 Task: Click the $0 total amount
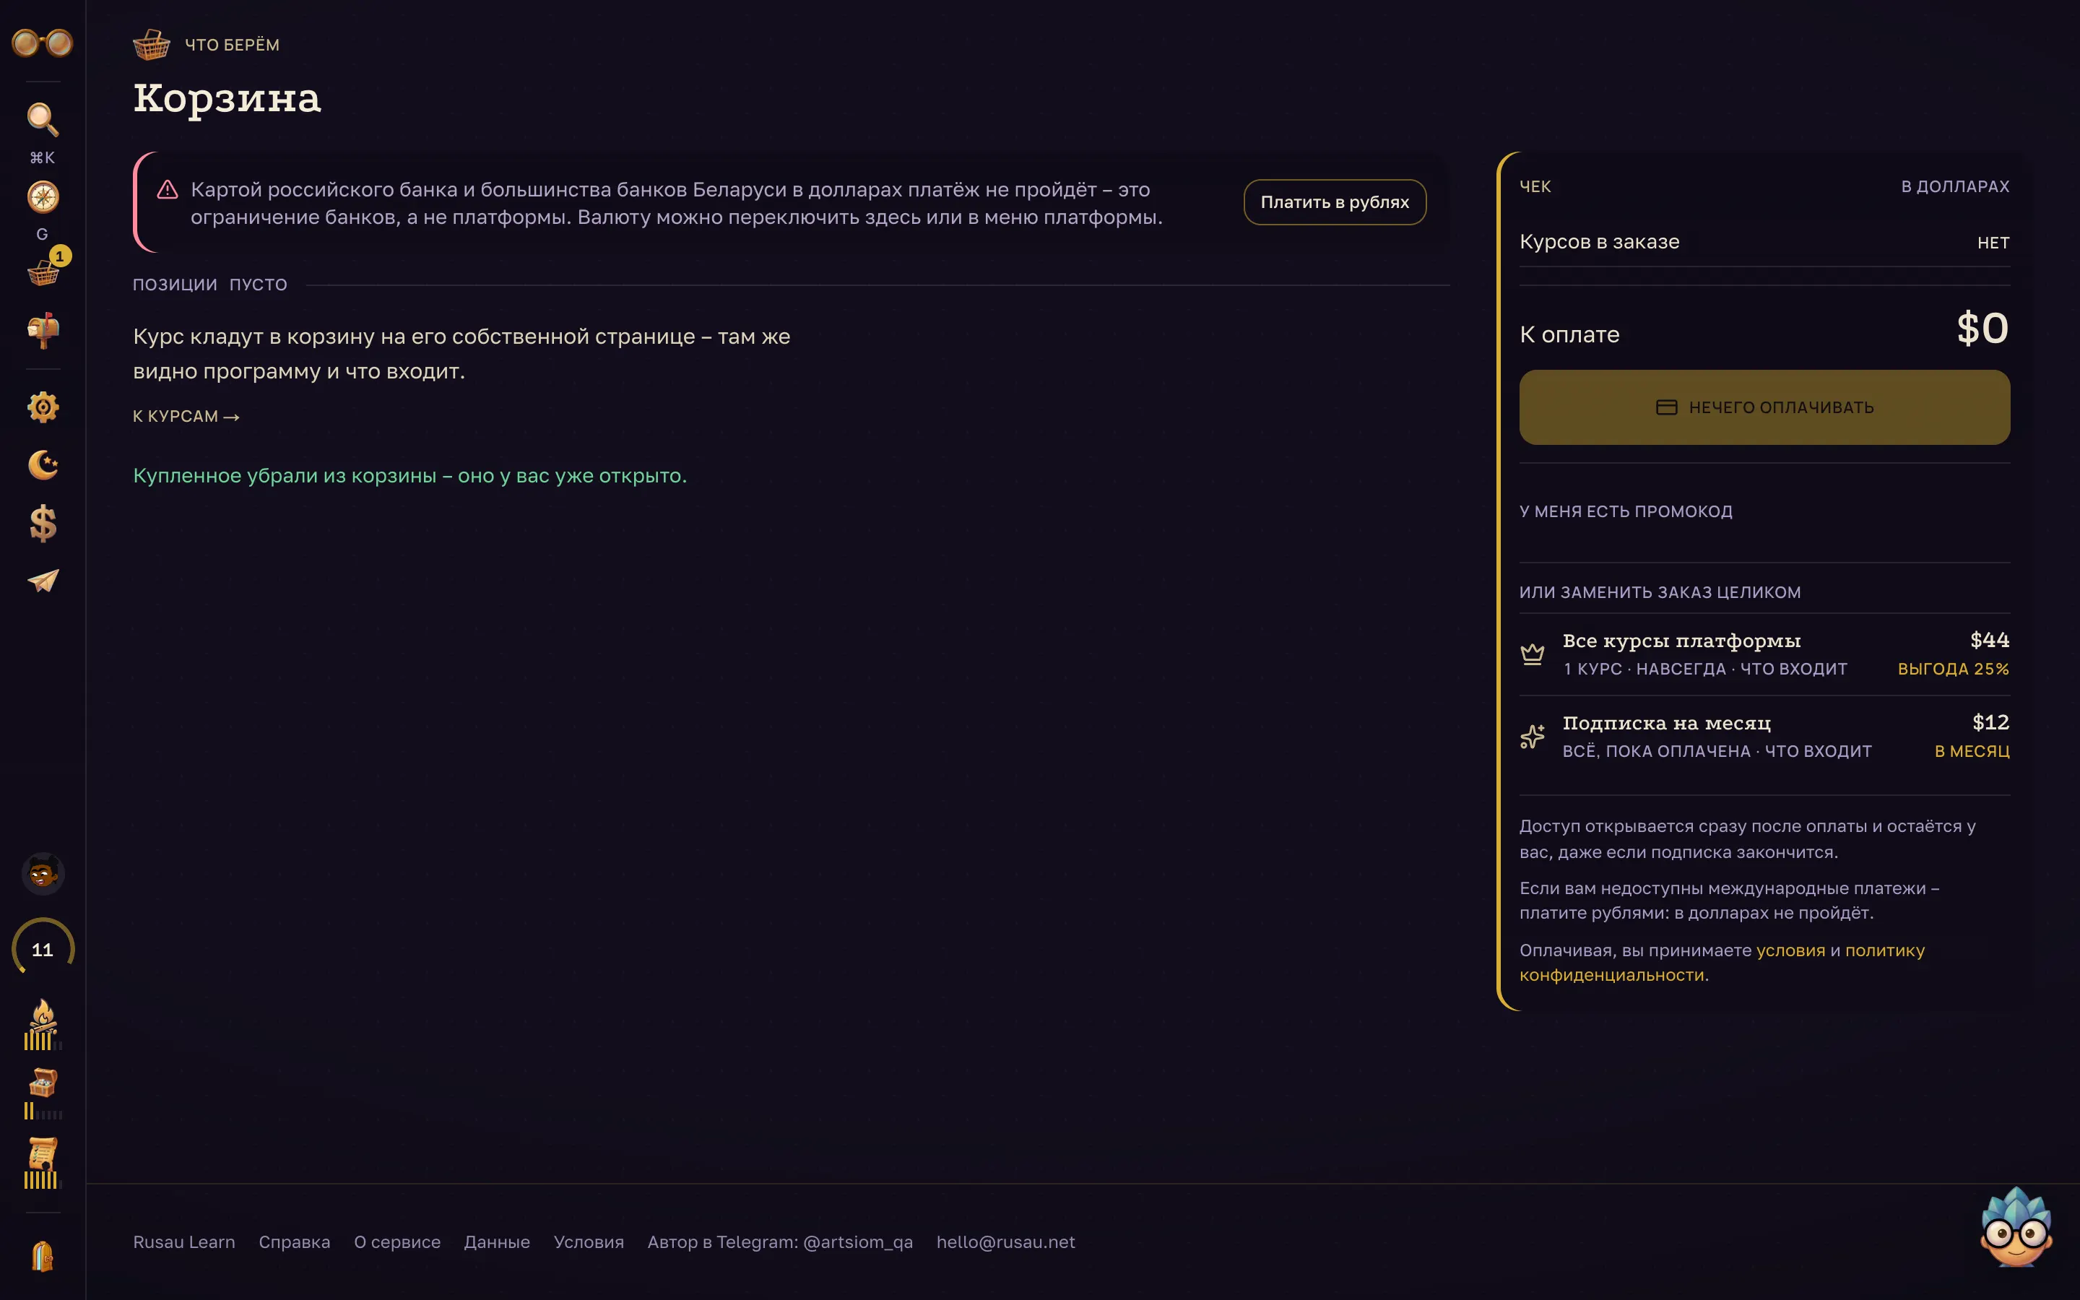coord(1983,329)
